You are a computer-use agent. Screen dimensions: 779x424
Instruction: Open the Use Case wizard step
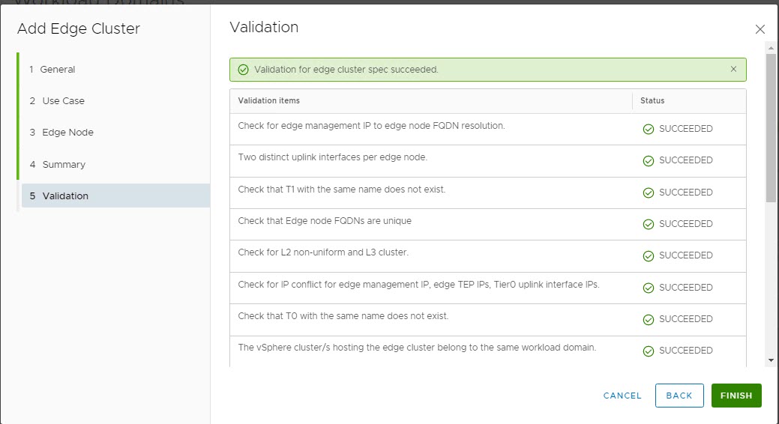pos(63,100)
